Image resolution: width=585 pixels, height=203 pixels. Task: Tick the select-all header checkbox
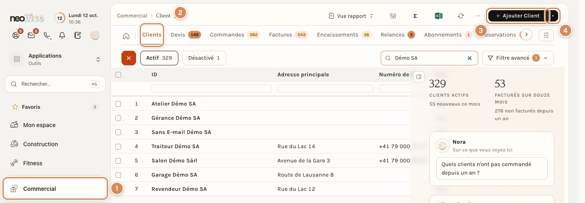[x=118, y=75]
